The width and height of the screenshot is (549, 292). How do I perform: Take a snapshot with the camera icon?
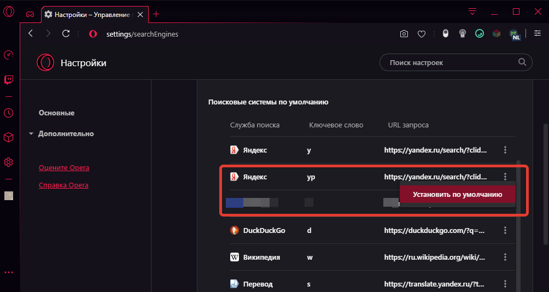(x=404, y=34)
